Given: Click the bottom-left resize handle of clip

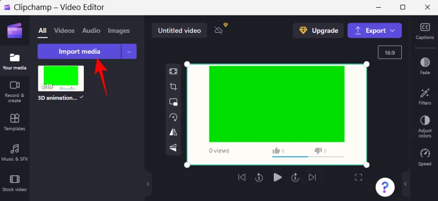Looking at the screenshot, I should click(187, 165).
